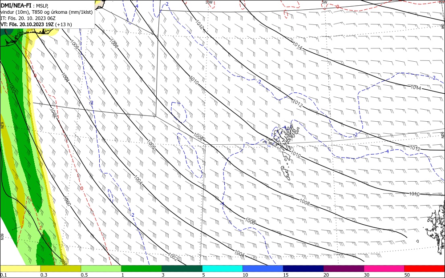Click the "15" legend value
This screenshot has height=278, width=445.
tap(286, 275)
